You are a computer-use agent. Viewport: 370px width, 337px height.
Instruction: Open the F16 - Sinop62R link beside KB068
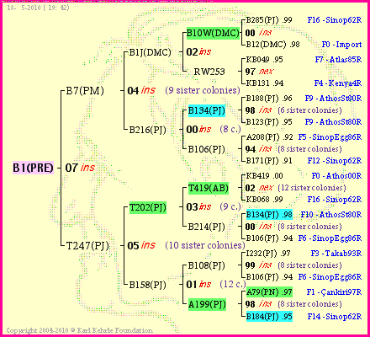(x=335, y=200)
